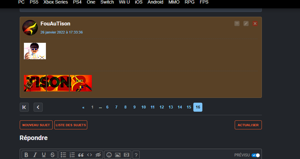Insert a code block with the brackets icon
The image size is (300, 159).
click(90, 155)
